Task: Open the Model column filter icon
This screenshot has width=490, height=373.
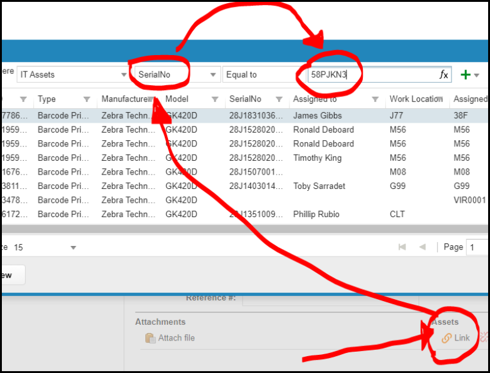Action: click(x=215, y=99)
